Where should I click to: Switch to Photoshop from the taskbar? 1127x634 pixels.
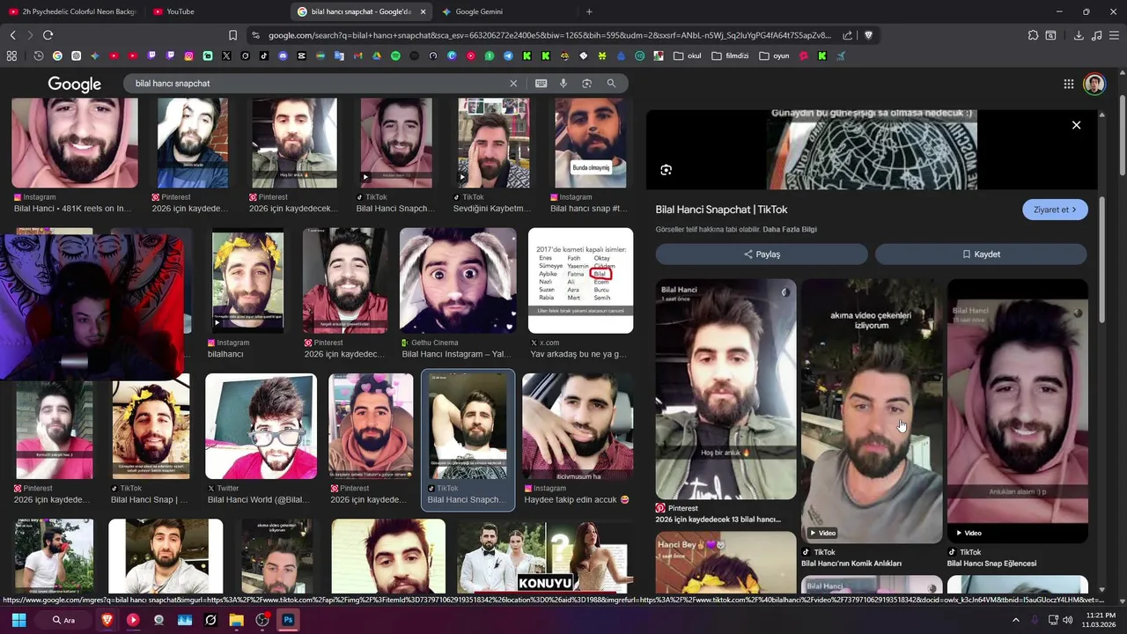coord(288,620)
